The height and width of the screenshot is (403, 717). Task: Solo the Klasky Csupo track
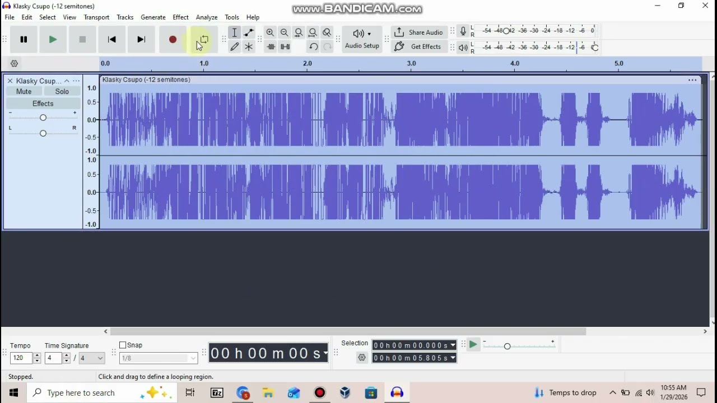62,92
